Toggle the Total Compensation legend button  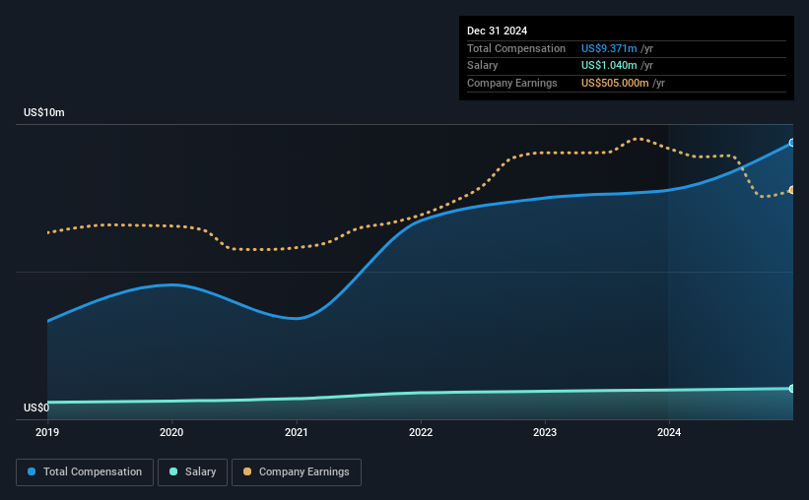[x=85, y=472]
